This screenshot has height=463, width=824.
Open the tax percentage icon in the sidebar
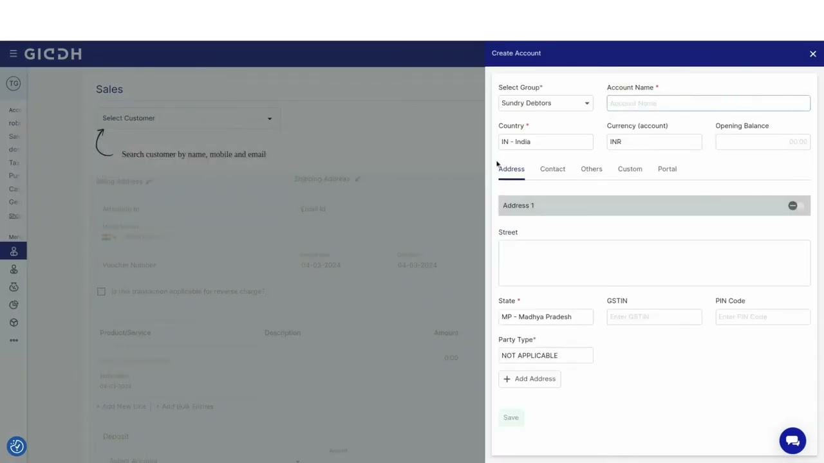pyautogui.click(x=14, y=287)
